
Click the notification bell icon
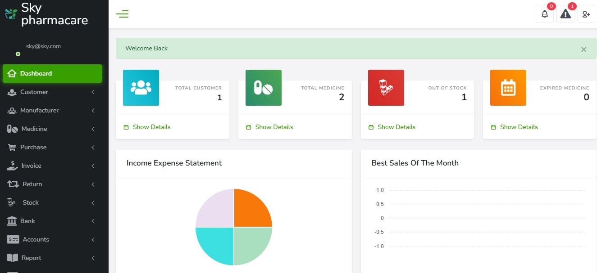544,14
